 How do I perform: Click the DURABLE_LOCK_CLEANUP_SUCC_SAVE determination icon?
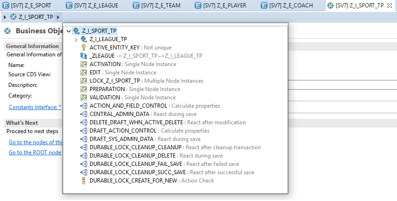coord(84,172)
